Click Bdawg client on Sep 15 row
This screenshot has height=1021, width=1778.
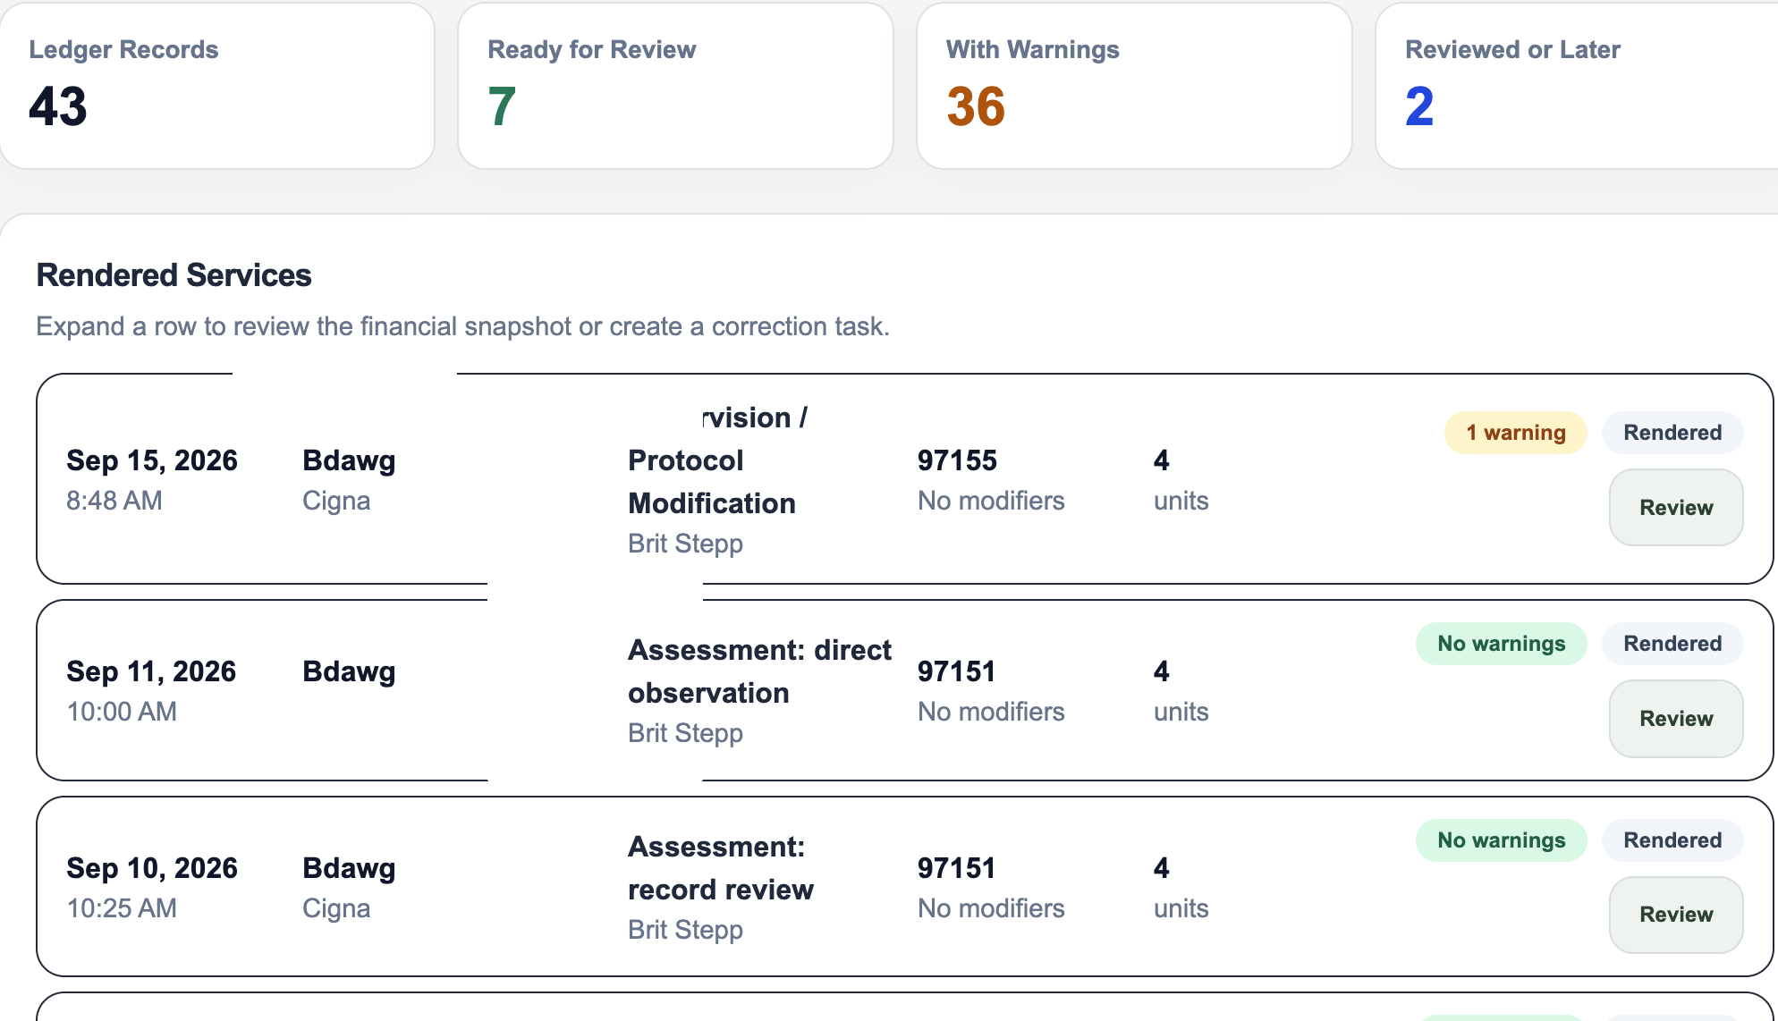[x=349, y=460]
